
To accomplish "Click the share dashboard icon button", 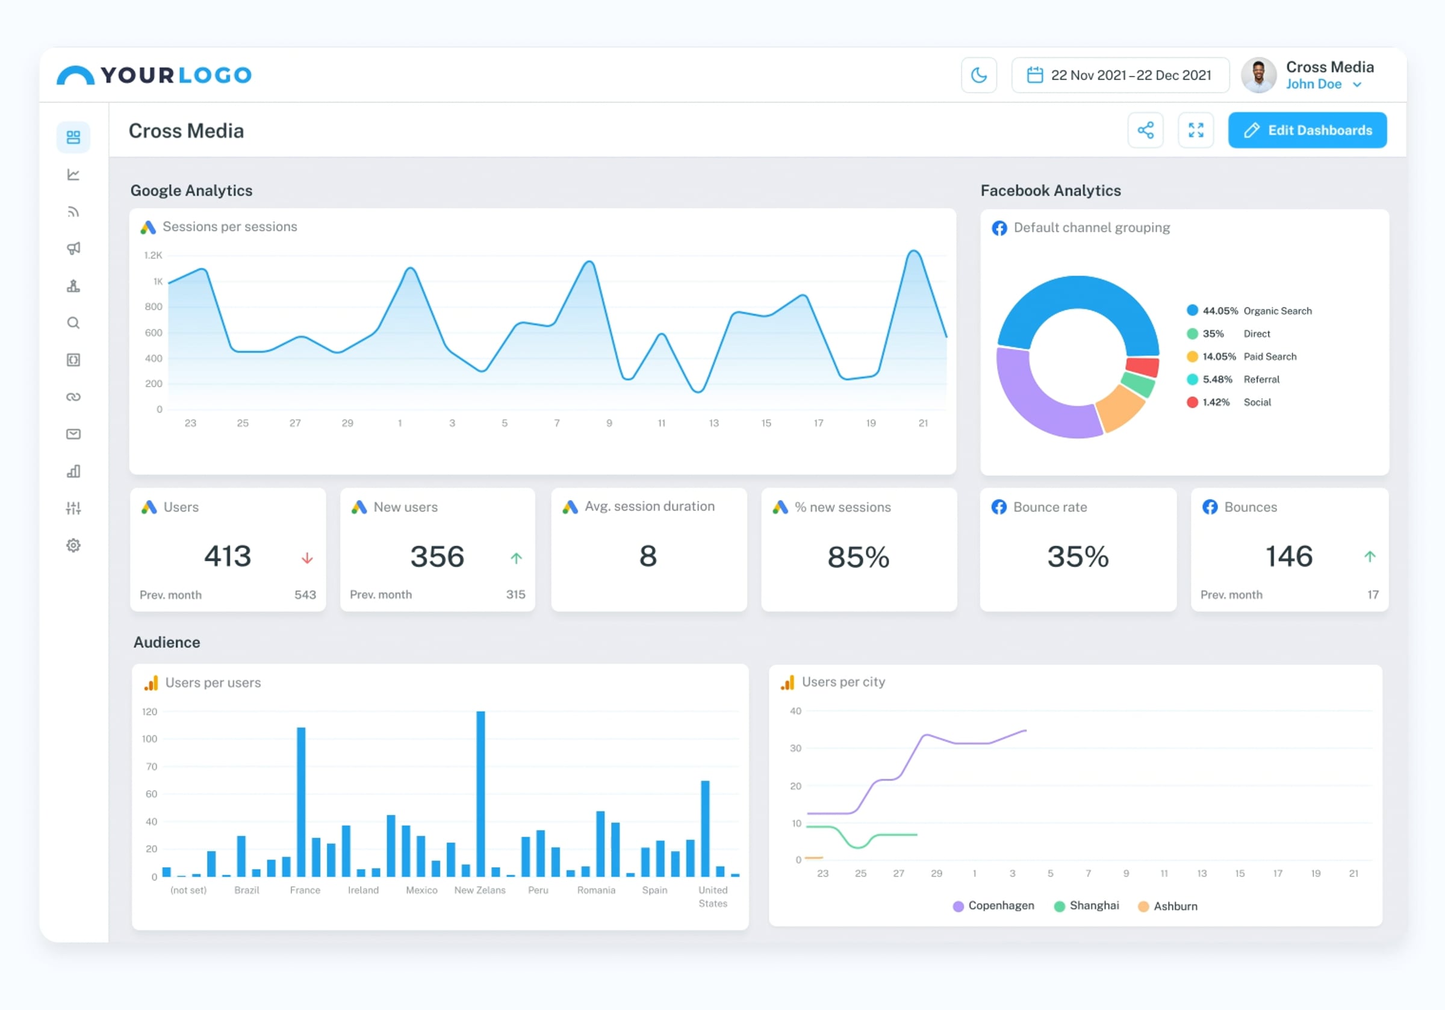I will tap(1145, 130).
